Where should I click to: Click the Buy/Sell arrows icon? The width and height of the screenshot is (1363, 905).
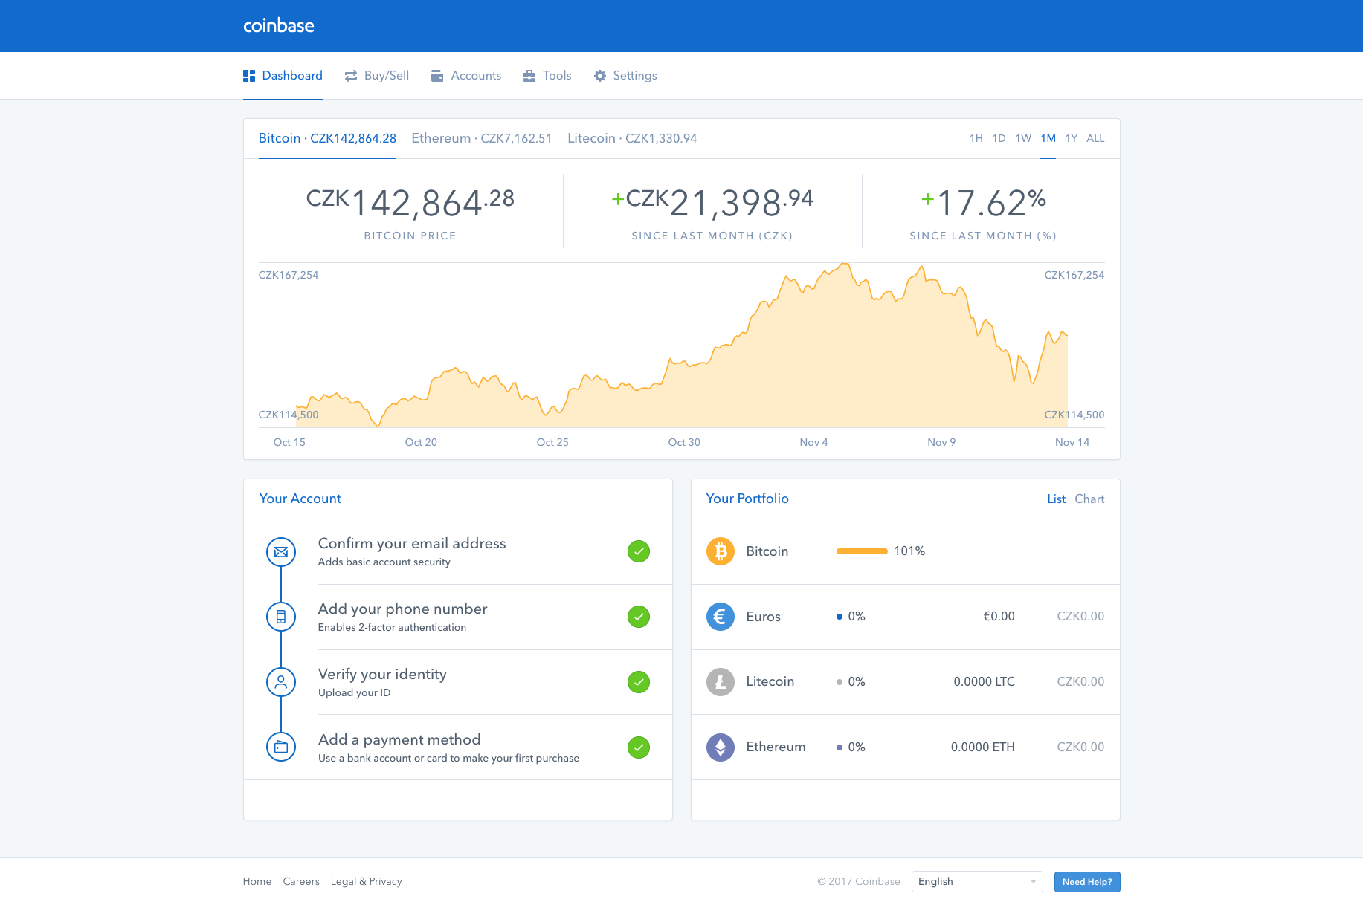[351, 76]
